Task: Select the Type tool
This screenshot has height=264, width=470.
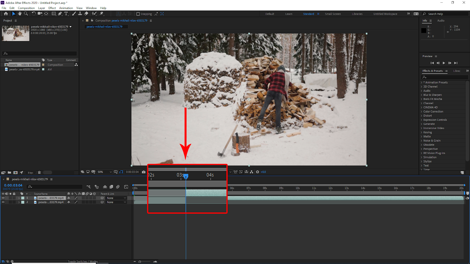Action: coord(66,14)
